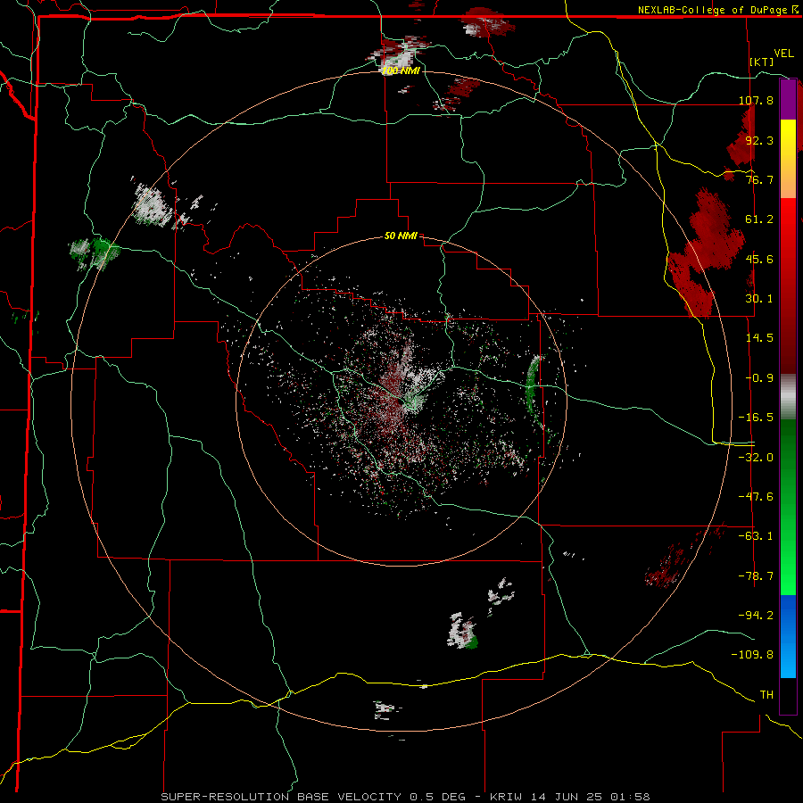803x803 pixels.
Task: Click the 107.8 velocity scale value
Action: [756, 100]
